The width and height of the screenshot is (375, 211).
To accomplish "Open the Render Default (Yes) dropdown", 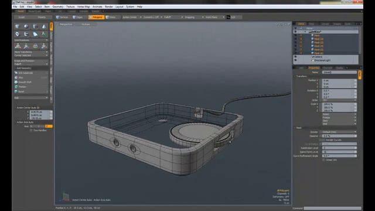I will (339, 132).
